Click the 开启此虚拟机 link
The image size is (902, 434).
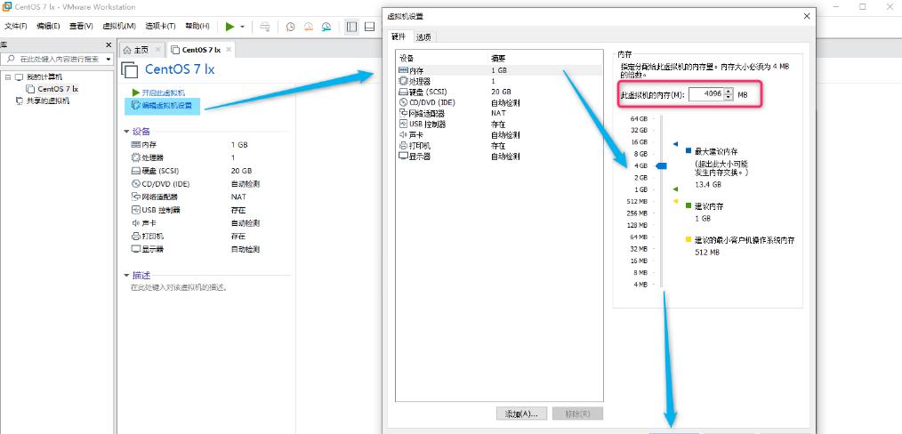pyautogui.click(x=164, y=92)
